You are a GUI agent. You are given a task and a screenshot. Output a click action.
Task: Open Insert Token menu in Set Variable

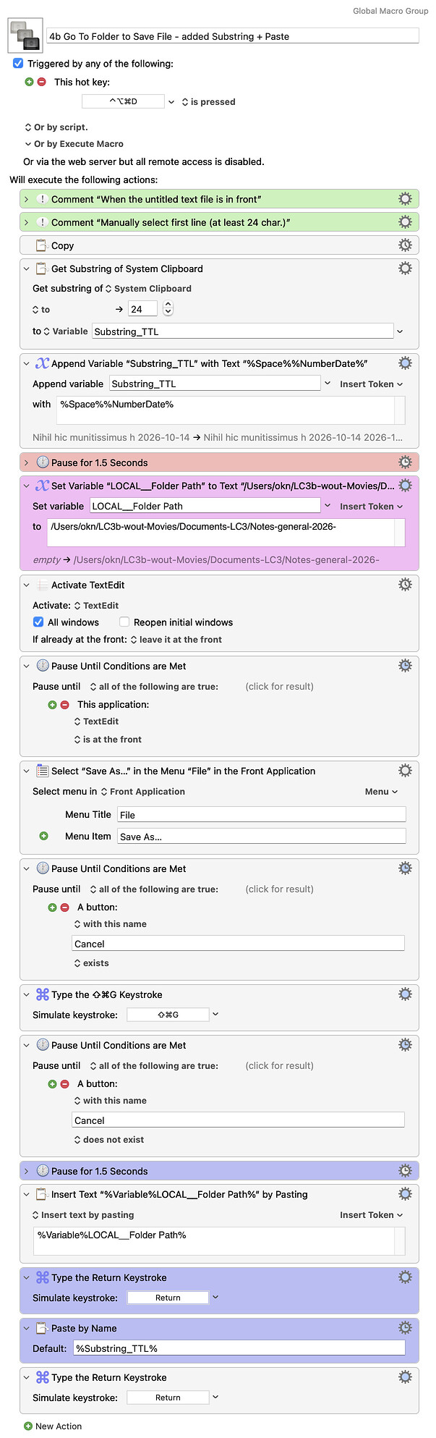pyautogui.click(x=371, y=507)
